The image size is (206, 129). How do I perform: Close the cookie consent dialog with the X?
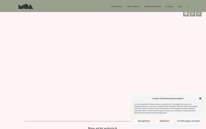click(x=200, y=98)
